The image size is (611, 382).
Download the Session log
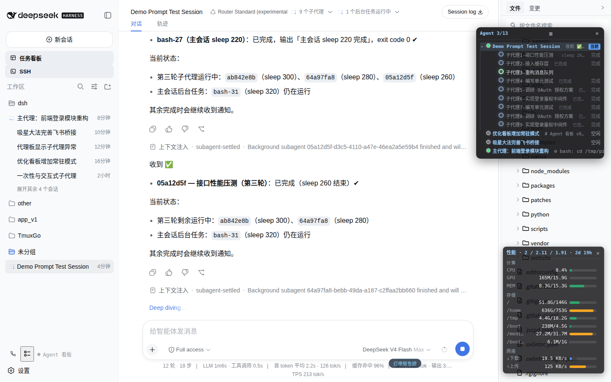click(465, 12)
